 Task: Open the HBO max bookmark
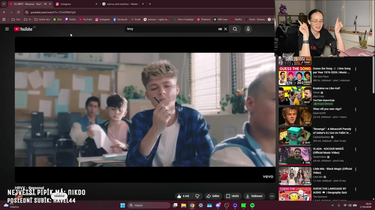point(221,20)
